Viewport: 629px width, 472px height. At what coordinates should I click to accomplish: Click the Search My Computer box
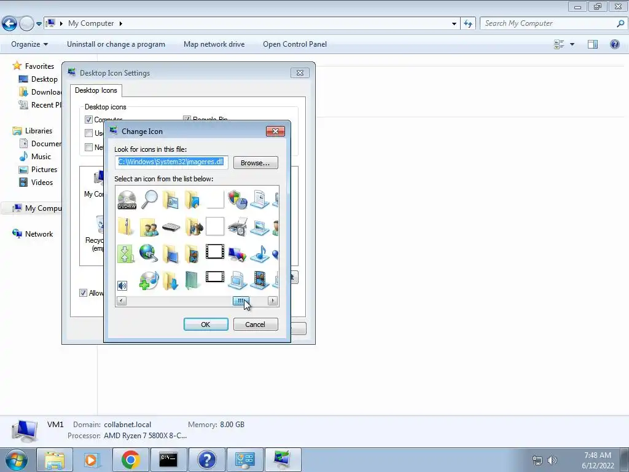(x=553, y=24)
